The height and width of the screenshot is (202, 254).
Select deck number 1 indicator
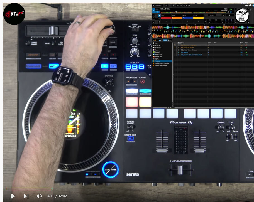tap(153, 11)
